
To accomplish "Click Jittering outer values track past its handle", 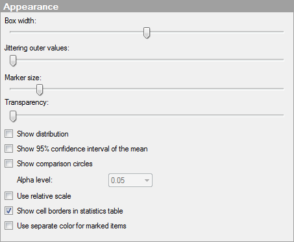I will pyautogui.click(x=150, y=60).
